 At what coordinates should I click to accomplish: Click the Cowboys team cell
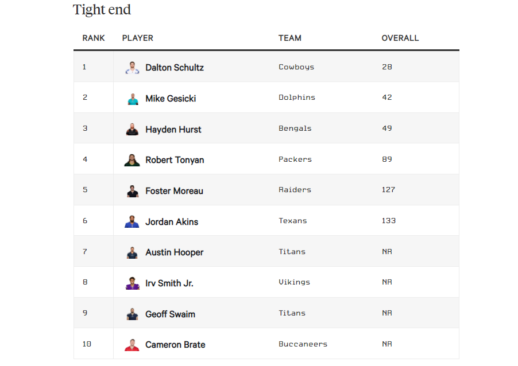tap(296, 67)
